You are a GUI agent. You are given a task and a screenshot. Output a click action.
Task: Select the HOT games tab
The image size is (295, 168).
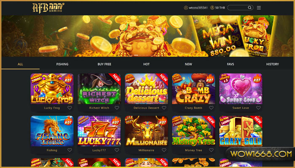click(x=146, y=64)
